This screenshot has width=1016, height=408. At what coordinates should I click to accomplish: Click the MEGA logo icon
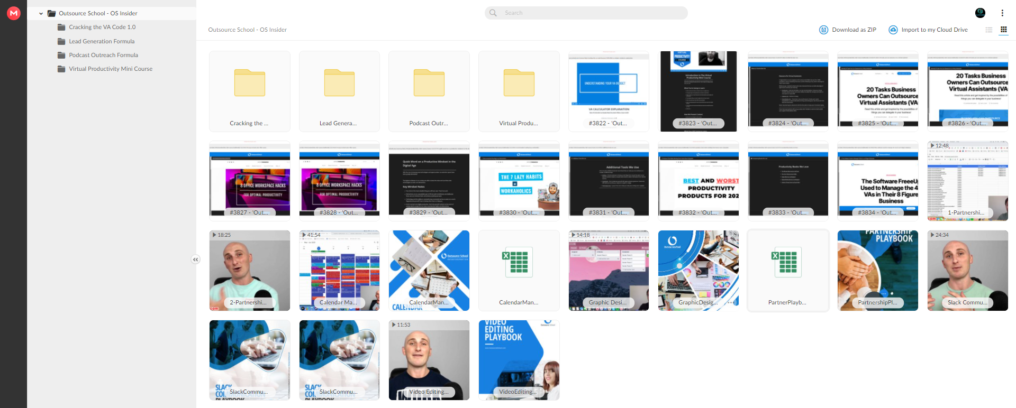[14, 13]
